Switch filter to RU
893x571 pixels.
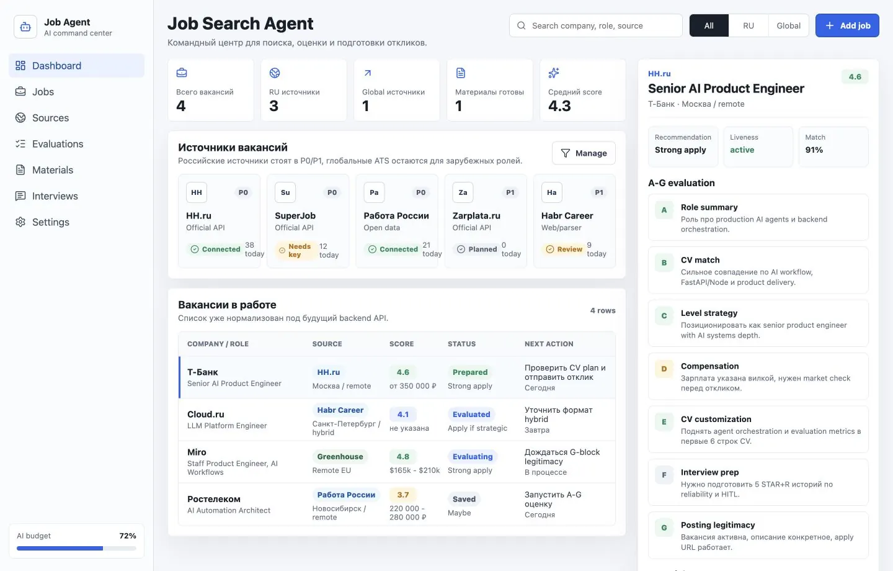point(749,25)
